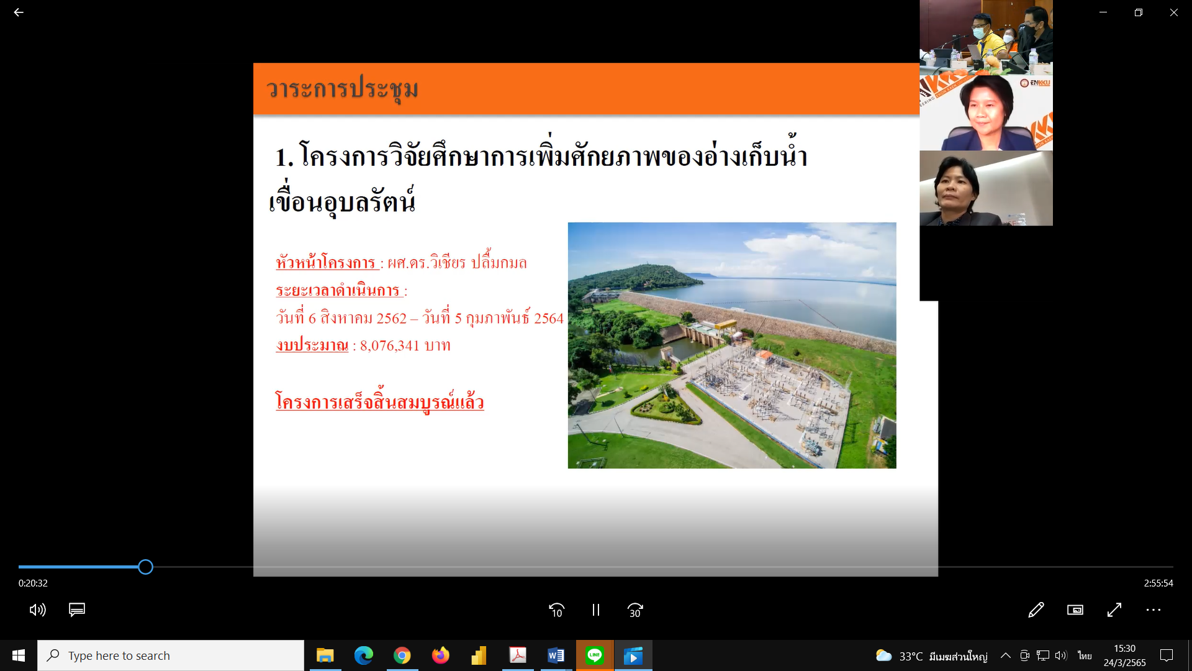The image size is (1192, 671).
Task: Click the seek bar thumb
Action: [x=145, y=567]
